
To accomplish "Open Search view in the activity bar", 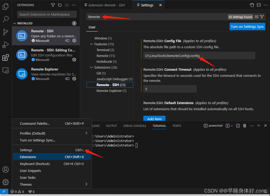I will point(6,19).
